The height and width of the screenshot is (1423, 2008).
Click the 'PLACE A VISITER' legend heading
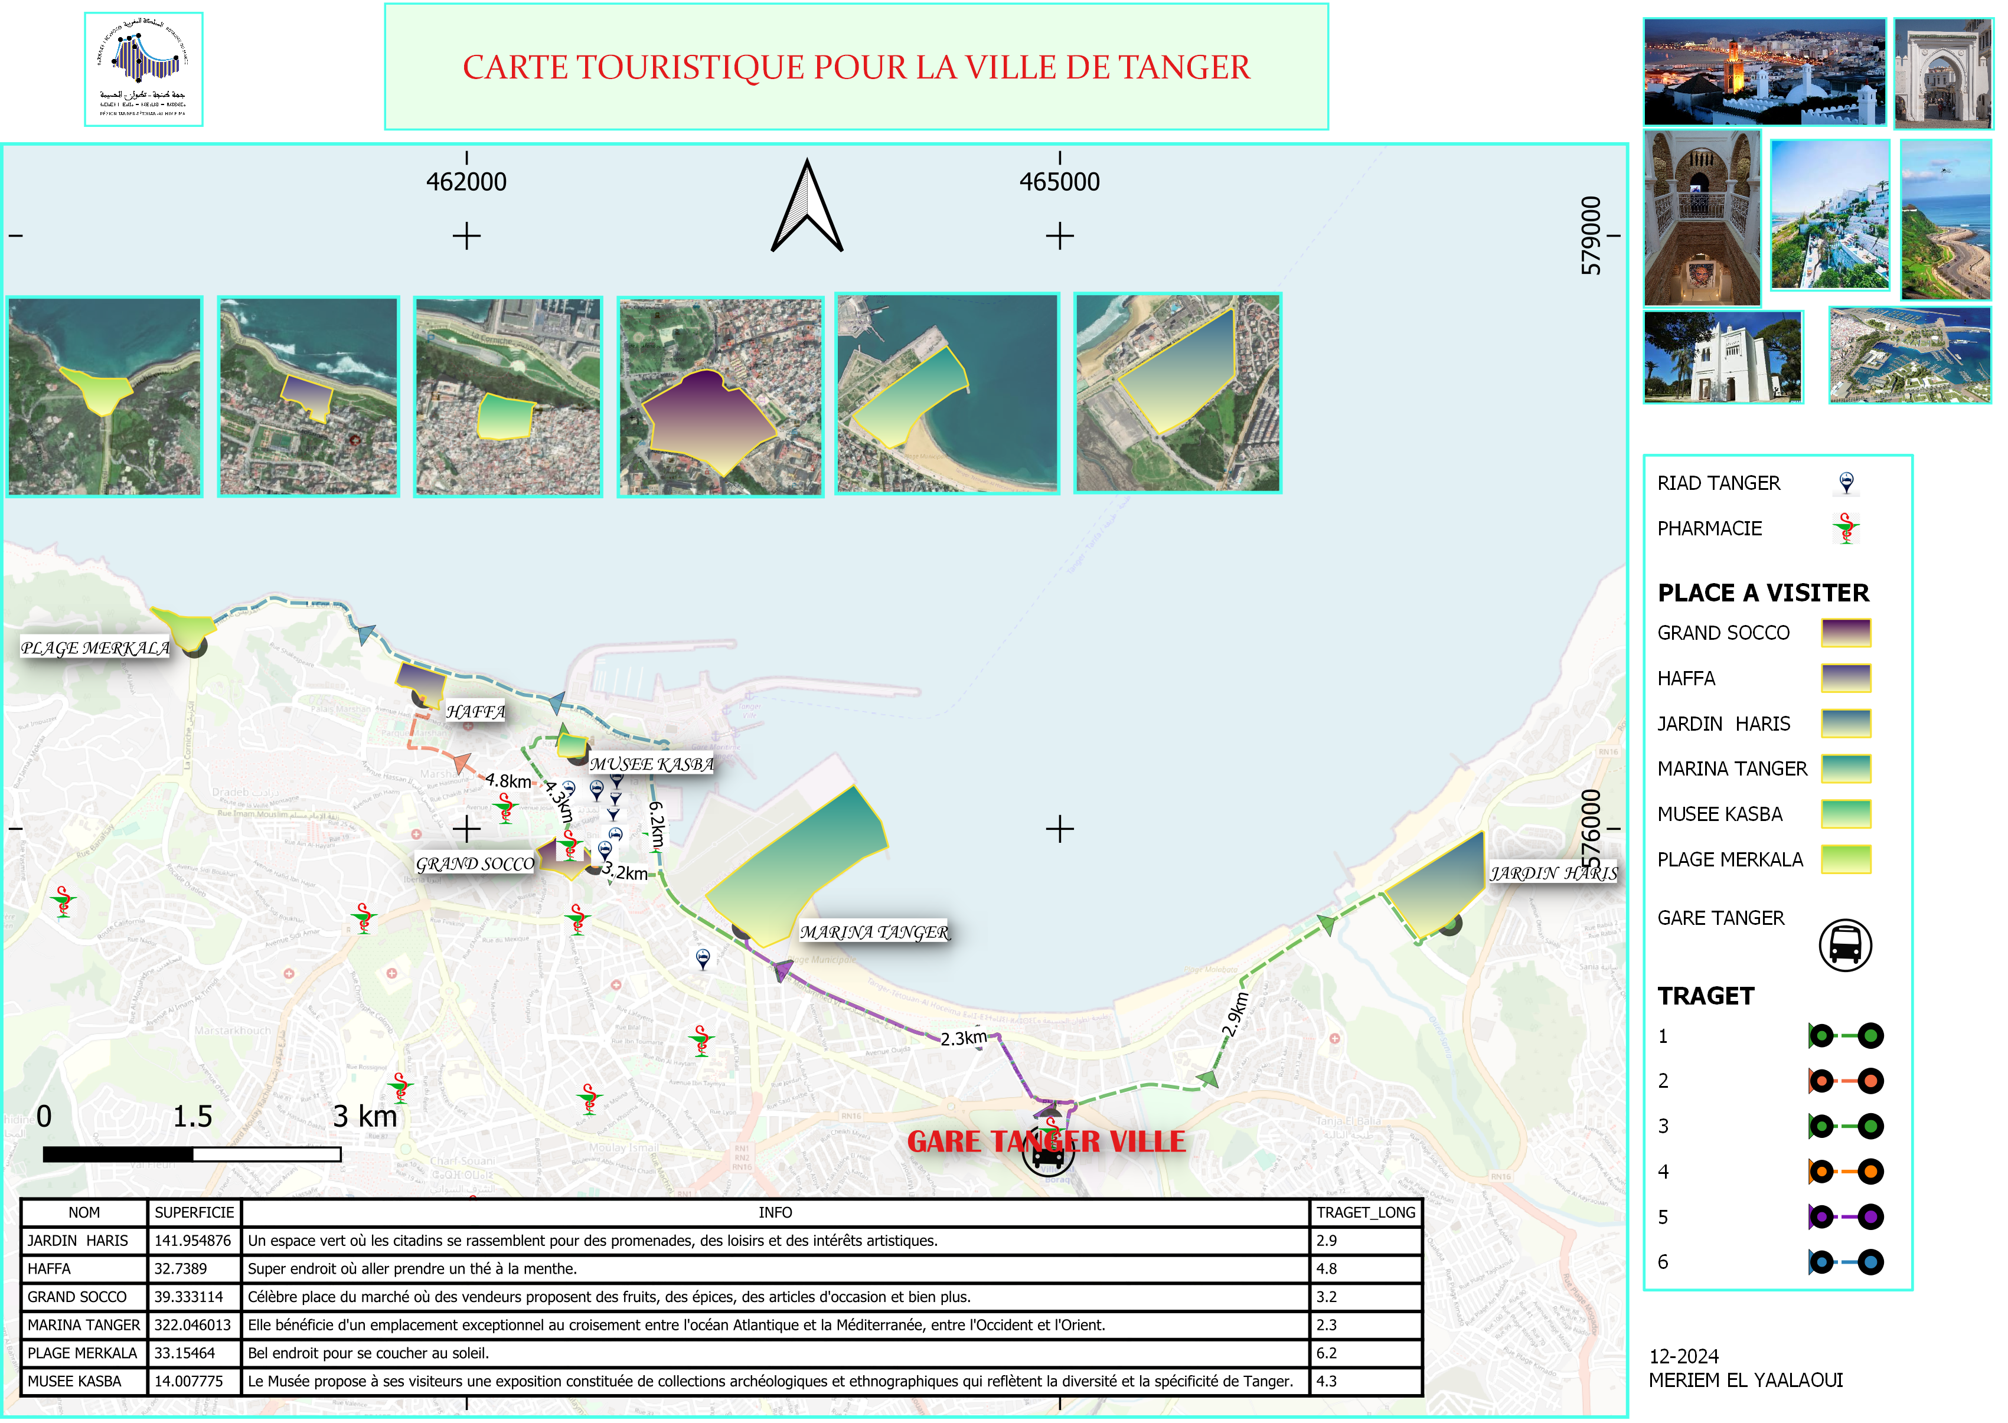point(1764,593)
